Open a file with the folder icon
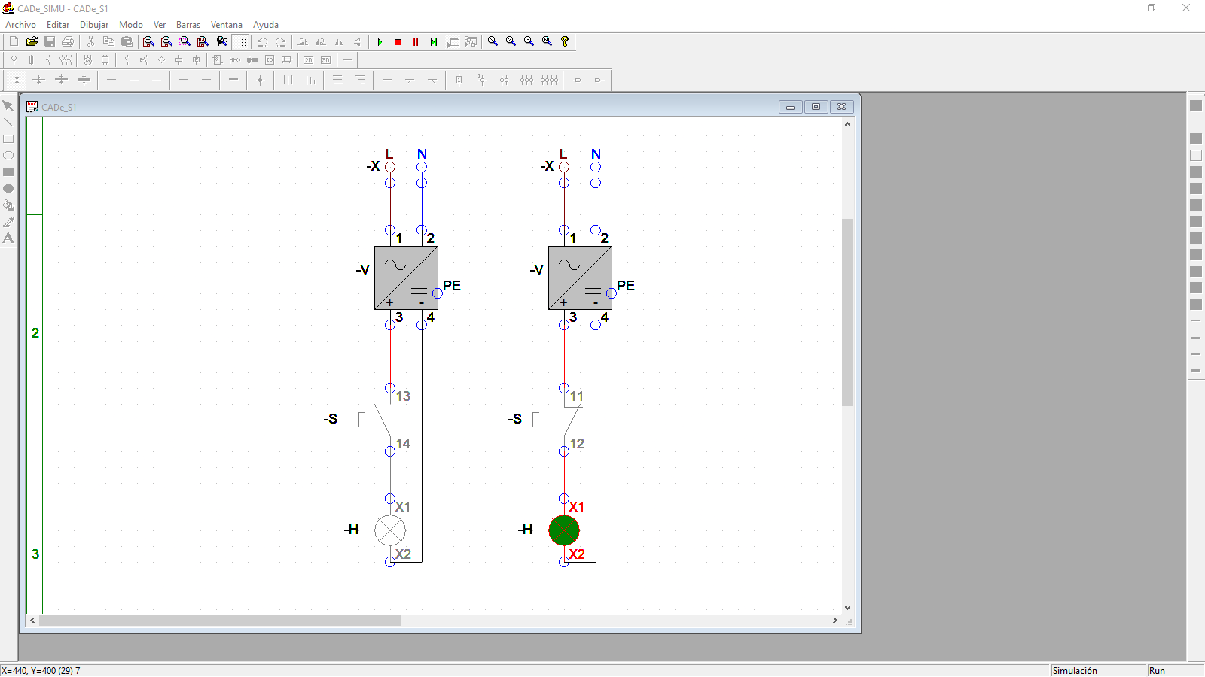This screenshot has height=677, width=1205. pyautogui.click(x=32, y=41)
